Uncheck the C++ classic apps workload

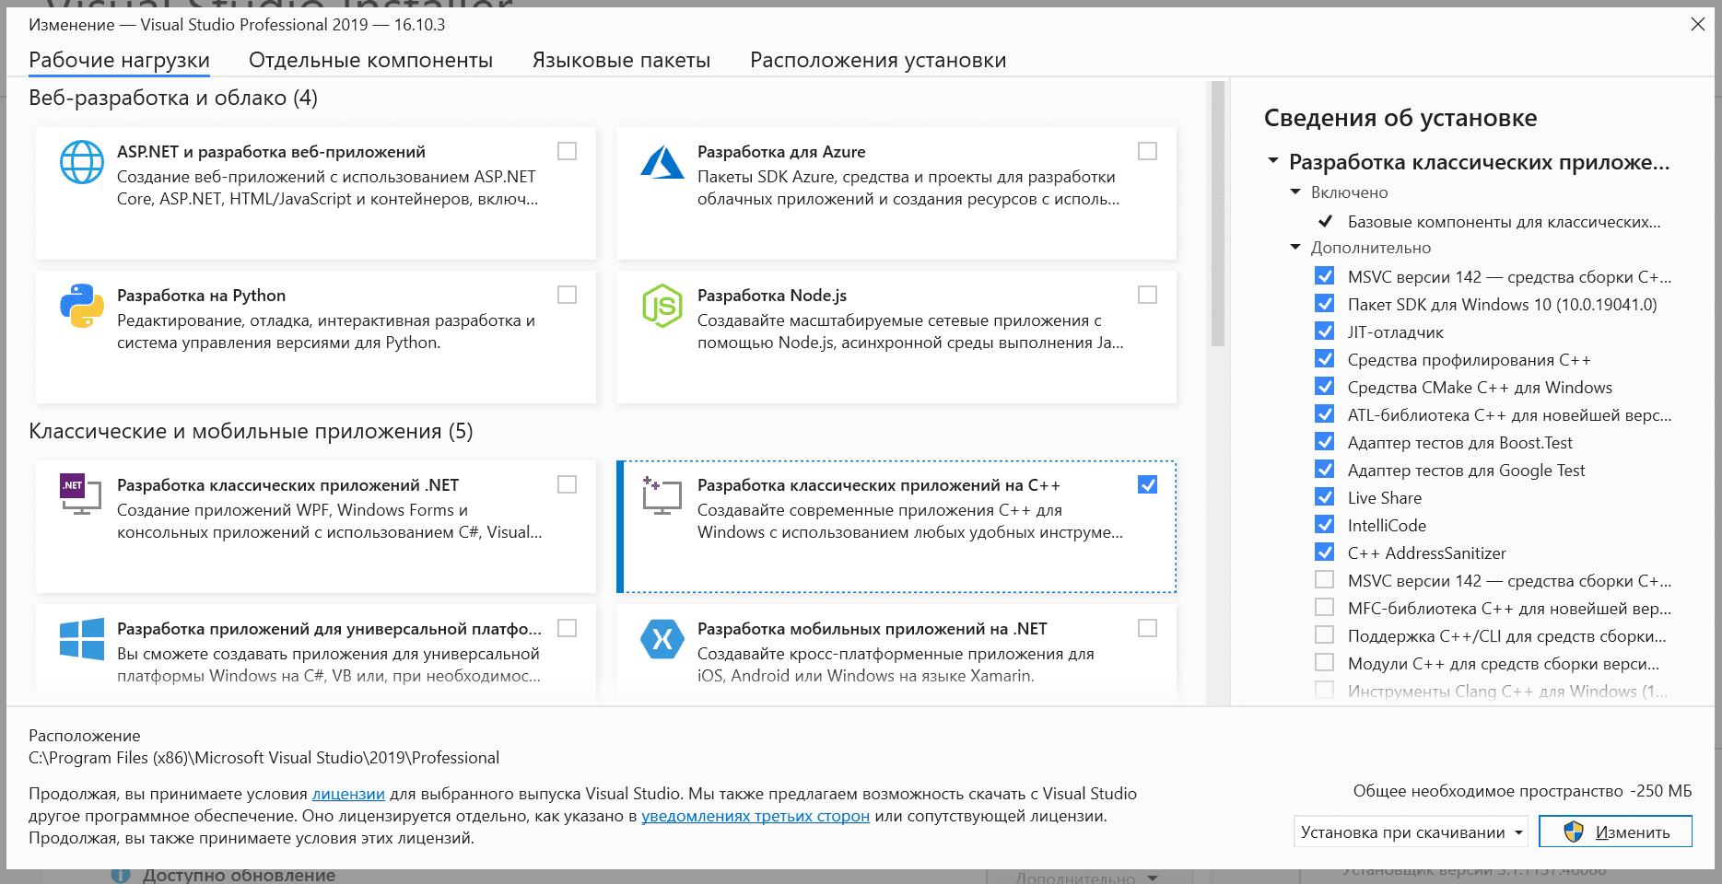click(x=1148, y=484)
